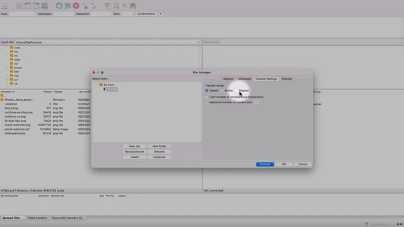
Task: Click the New folder button
Action: (159, 146)
